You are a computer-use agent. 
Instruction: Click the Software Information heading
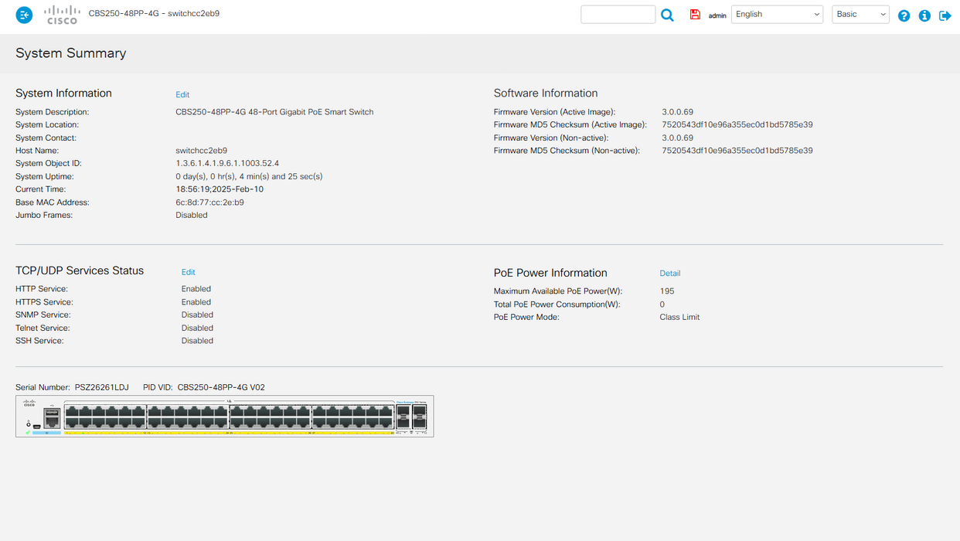click(x=546, y=94)
